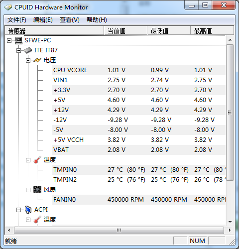Click the horizontal scrollbar thumb
Image resolution: width=239 pixels, height=249 pixels.
(x=119, y=231)
